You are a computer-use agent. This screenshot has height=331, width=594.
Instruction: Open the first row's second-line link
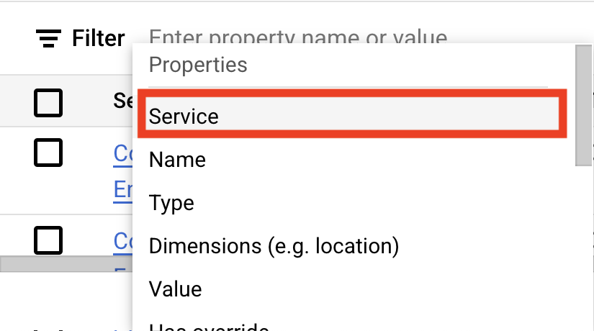click(123, 189)
